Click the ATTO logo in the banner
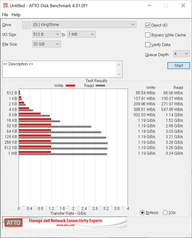 coord(13,223)
